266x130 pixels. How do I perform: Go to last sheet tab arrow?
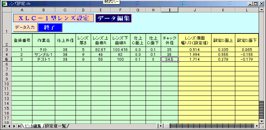click(x=19, y=126)
